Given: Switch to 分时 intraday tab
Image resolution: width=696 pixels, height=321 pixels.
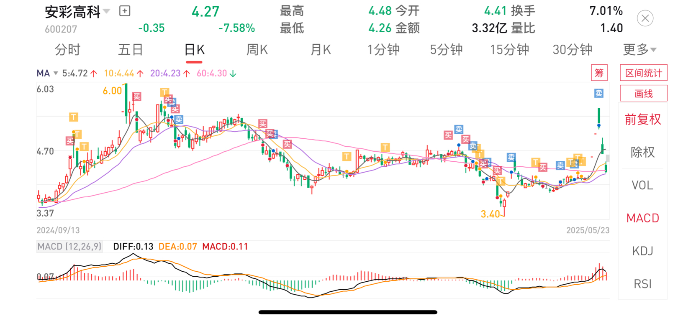Looking at the screenshot, I should [x=67, y=50].
